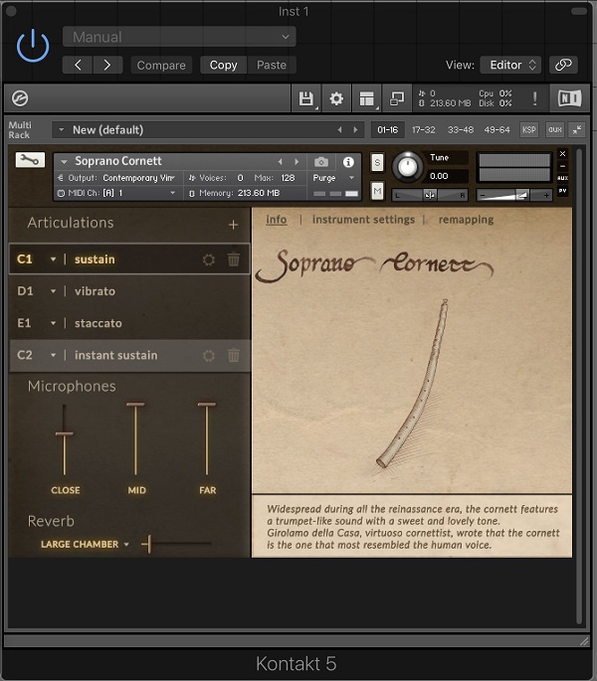This screenshot has height=681, width=597.
Task: Toggle the plugin power button
Action: pos(33,46)
